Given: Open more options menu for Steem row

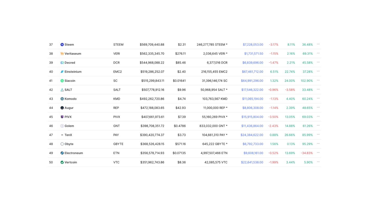Looking at the screenshot, I should tap(318, 44).
